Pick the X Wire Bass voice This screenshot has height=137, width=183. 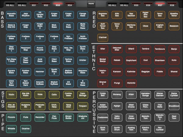[83, 83]
